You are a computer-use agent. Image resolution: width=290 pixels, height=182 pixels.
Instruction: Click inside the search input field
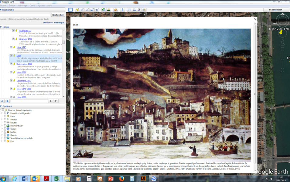pos(25,15)
